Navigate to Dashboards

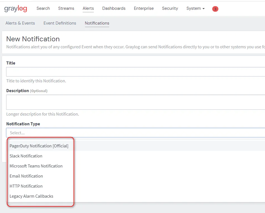point(114,8)
